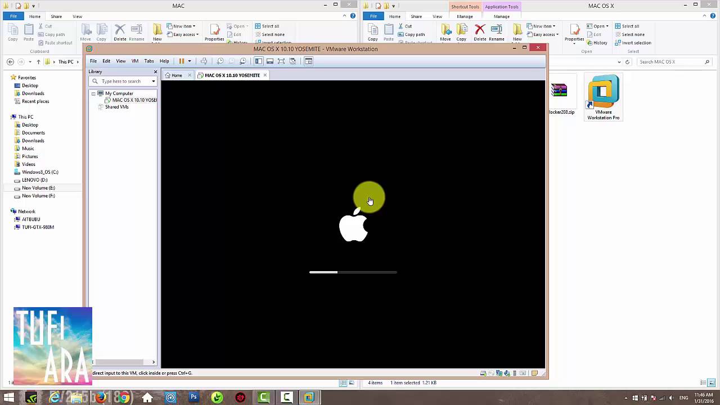Open Firefox from the taskbar

[100, 398]
